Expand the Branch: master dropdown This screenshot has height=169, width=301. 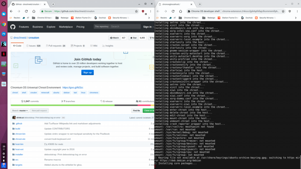(x=20, y=111)
